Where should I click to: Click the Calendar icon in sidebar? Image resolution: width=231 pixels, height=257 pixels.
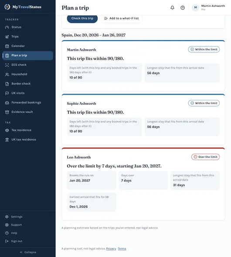click(7, 46)
